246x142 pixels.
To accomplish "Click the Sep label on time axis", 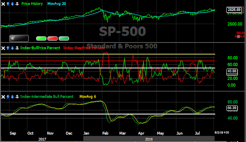I will pos(13,133).
